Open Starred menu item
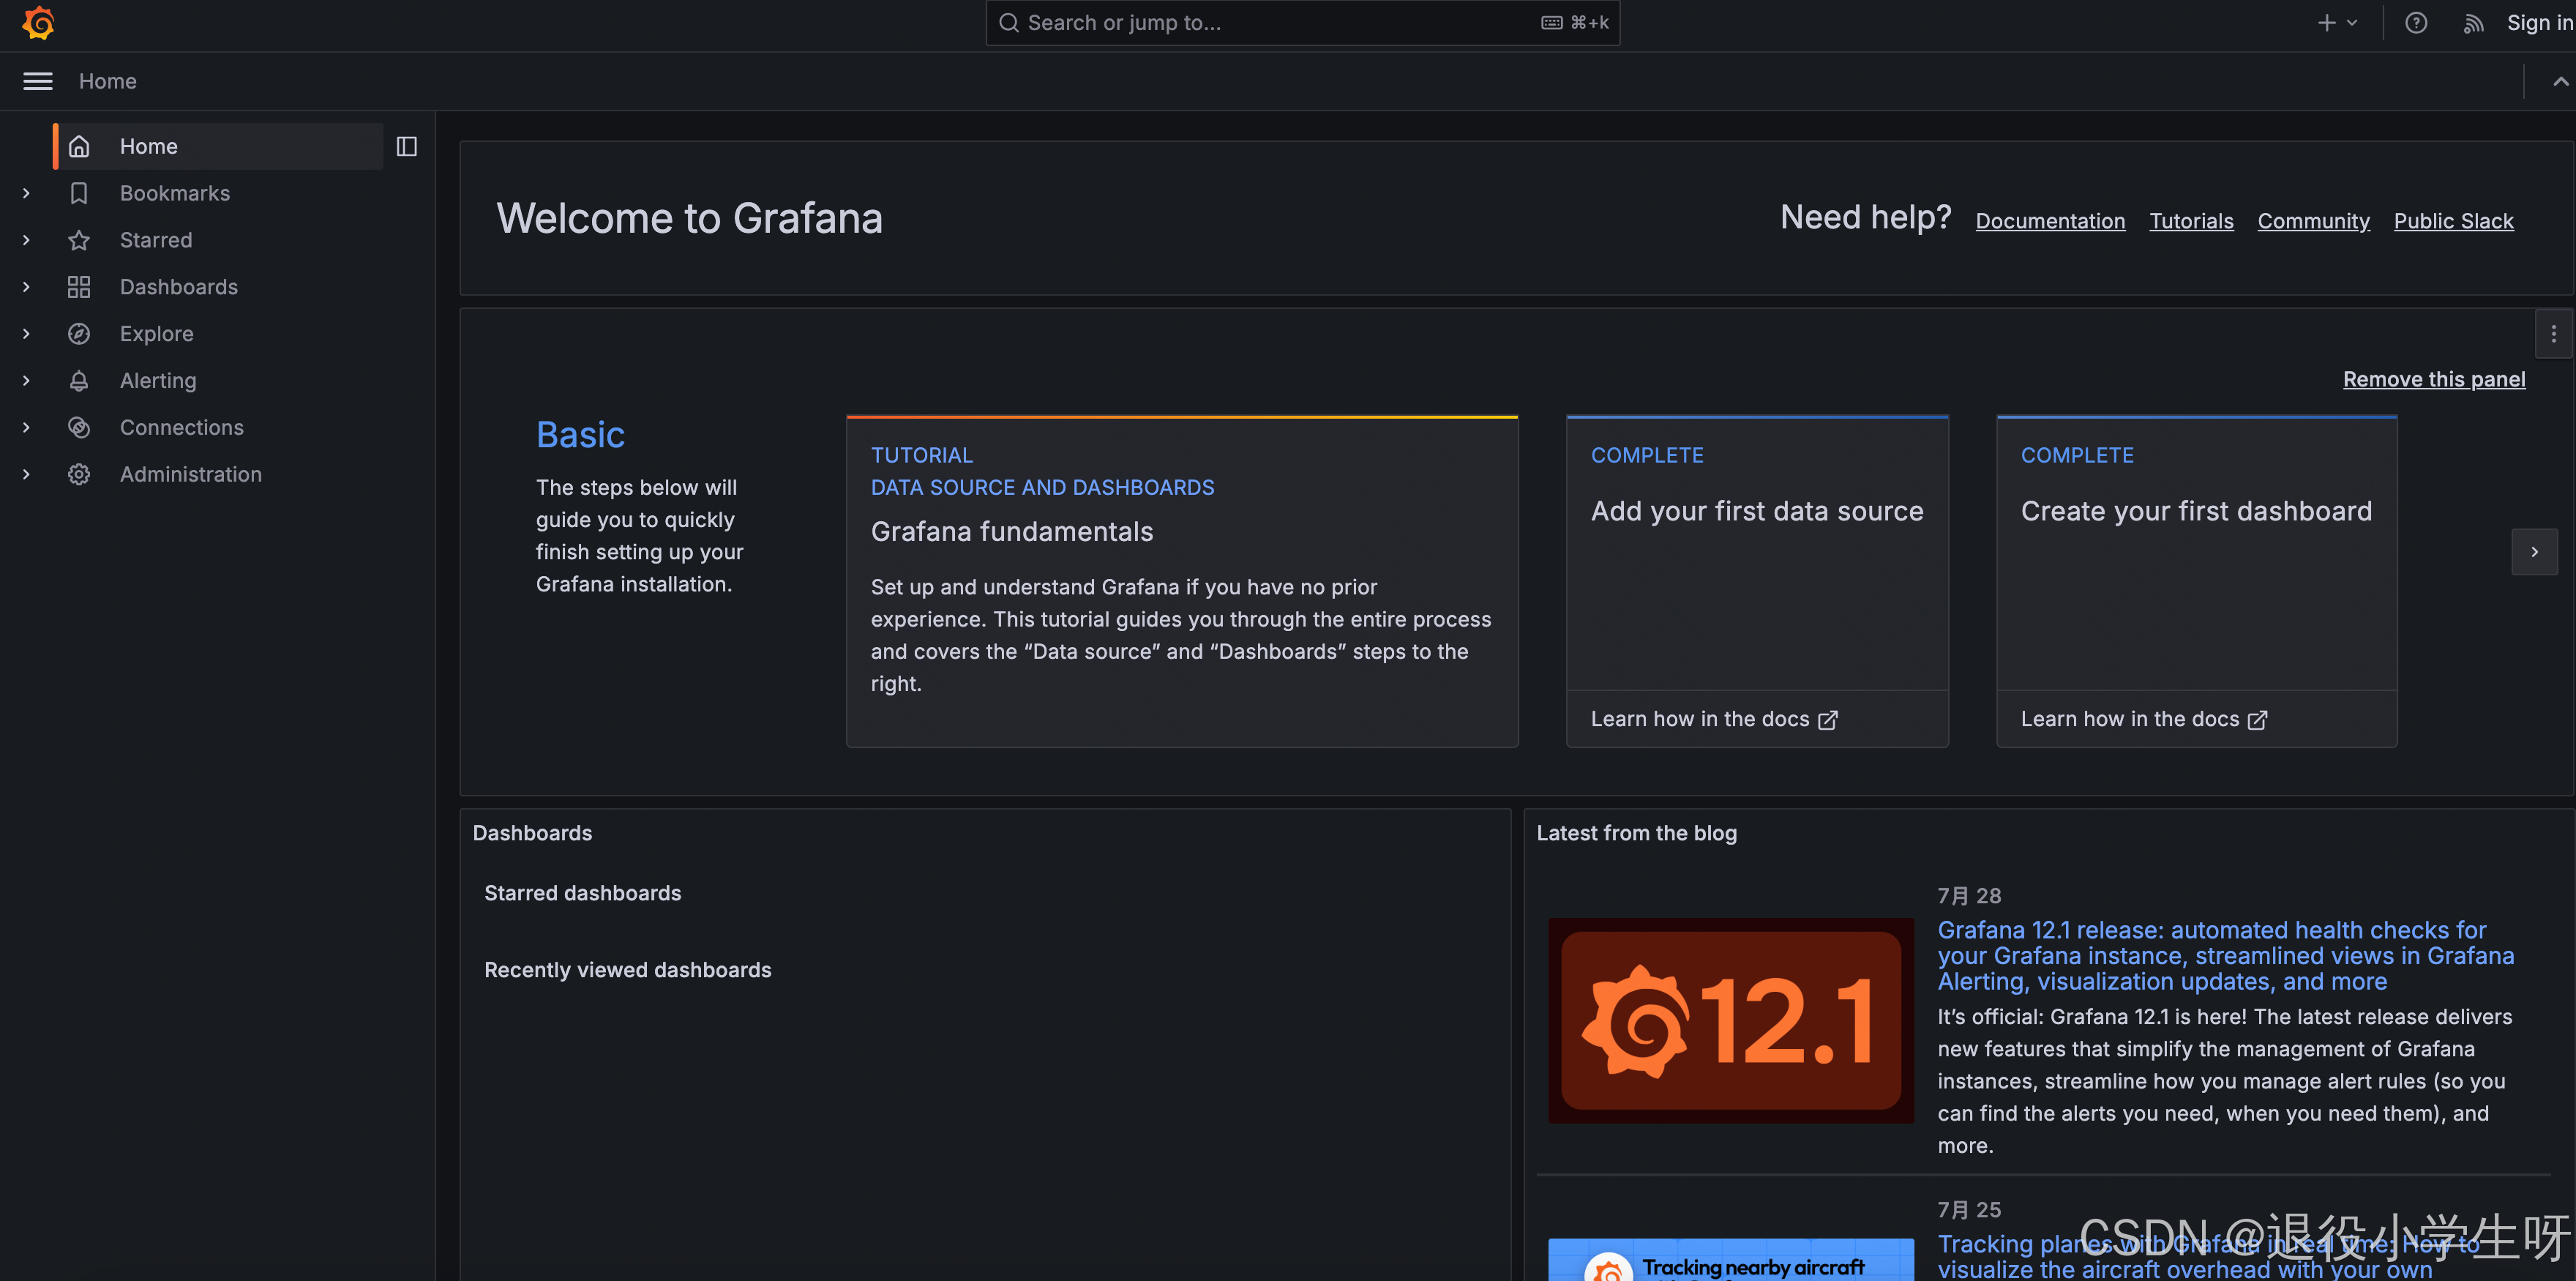Image resolution: width=2576 pixels, height=1281 pixels. click(156, 240)
